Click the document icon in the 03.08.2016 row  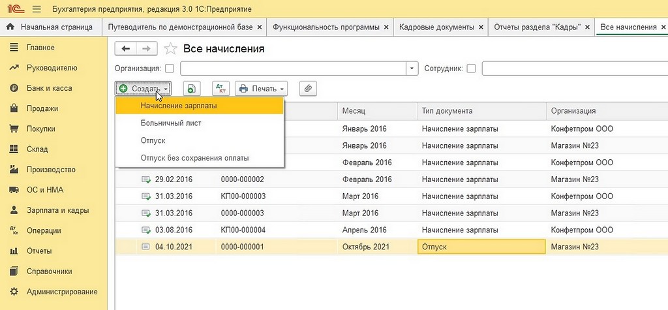(x=146, y=230)
